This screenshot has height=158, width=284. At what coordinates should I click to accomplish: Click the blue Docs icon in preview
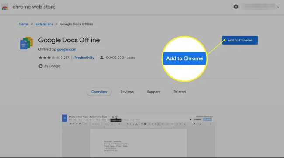pos(65,118)
